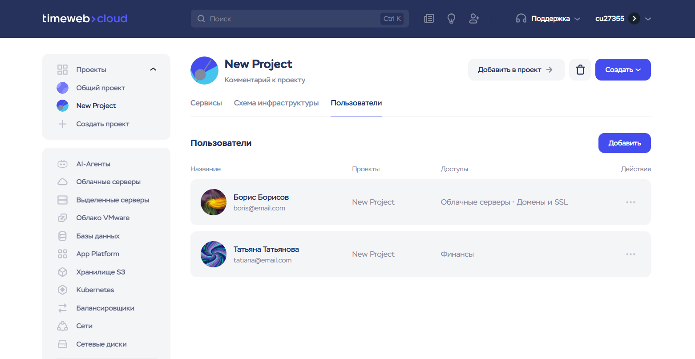The image size is (695, 359).
Task: Collapse the Проекты section chevron
Action: [153, 70]
